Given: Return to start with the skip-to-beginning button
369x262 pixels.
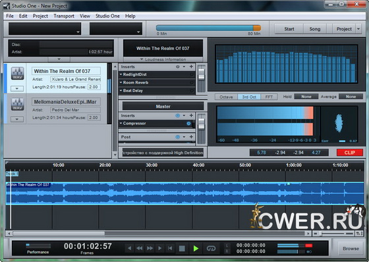Looking at the screenshot, I should coord(170,248).
